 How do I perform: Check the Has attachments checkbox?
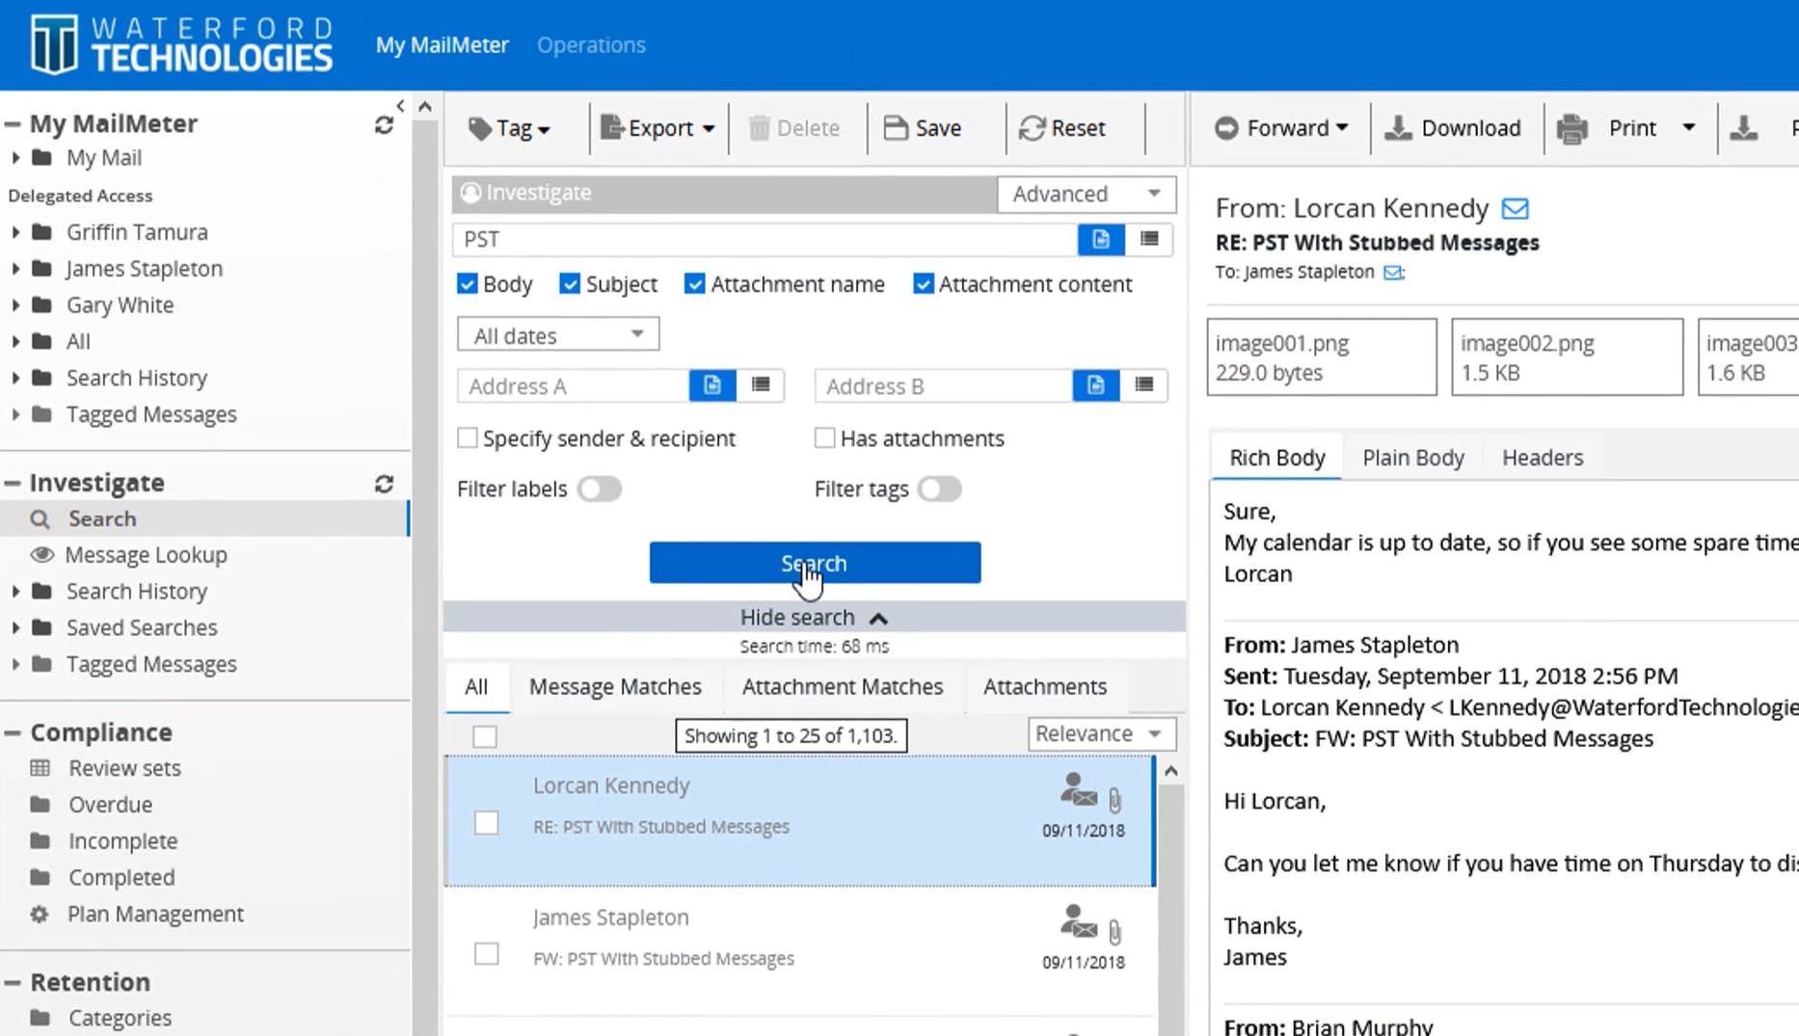coord(824,438)
